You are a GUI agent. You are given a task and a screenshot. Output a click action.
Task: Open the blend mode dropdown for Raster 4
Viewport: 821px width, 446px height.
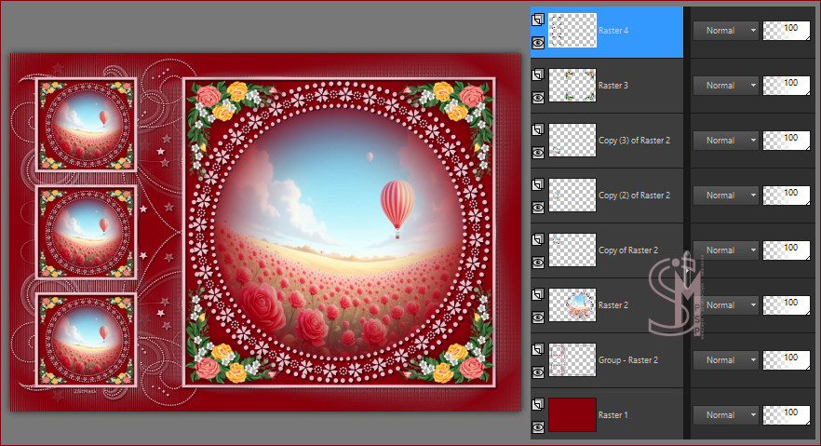[725, 31]
